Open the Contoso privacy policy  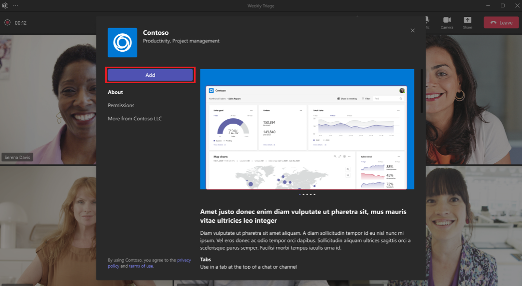pyautogui.click(x=184, y=260)
